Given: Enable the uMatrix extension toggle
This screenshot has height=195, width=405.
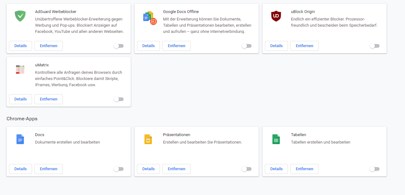Looking at the screenshot, I should pyautogui.click(x=119, y=99).
